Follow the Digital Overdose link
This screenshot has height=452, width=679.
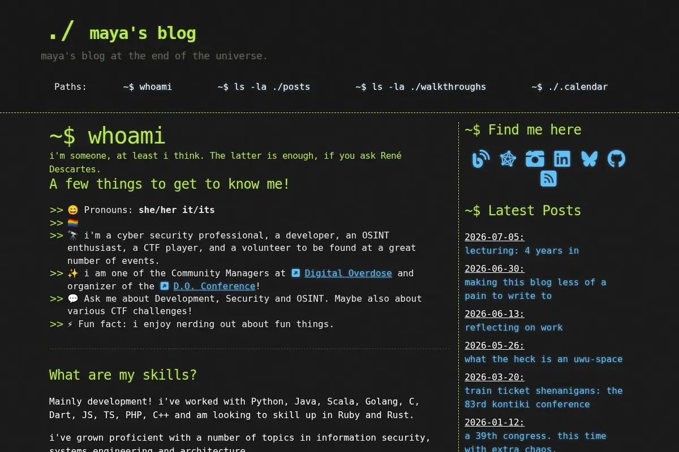coord(348,273)
